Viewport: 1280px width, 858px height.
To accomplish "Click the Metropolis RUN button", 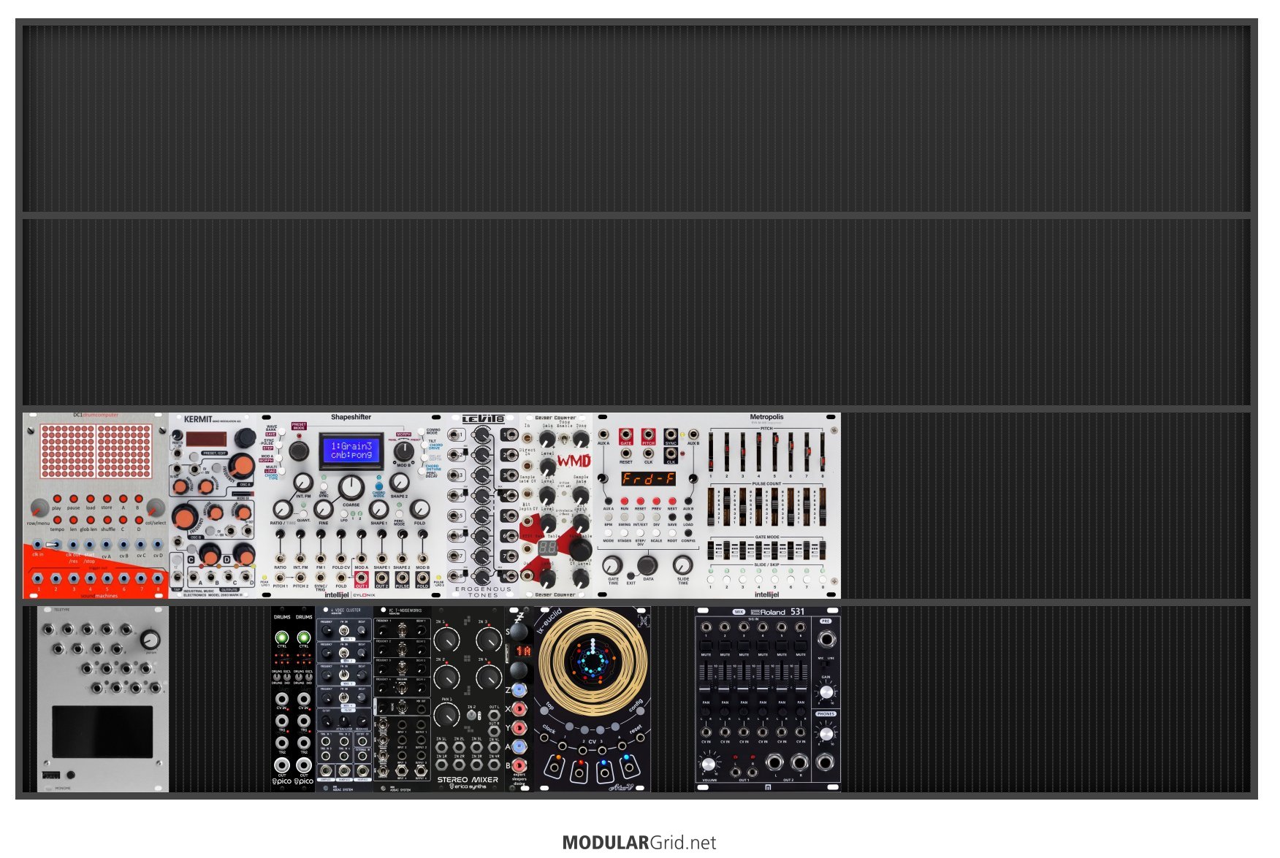I will (624, 501).
